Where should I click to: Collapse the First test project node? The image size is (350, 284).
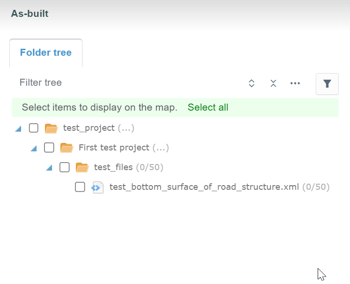pyautogui.click(x=34, y=148)
